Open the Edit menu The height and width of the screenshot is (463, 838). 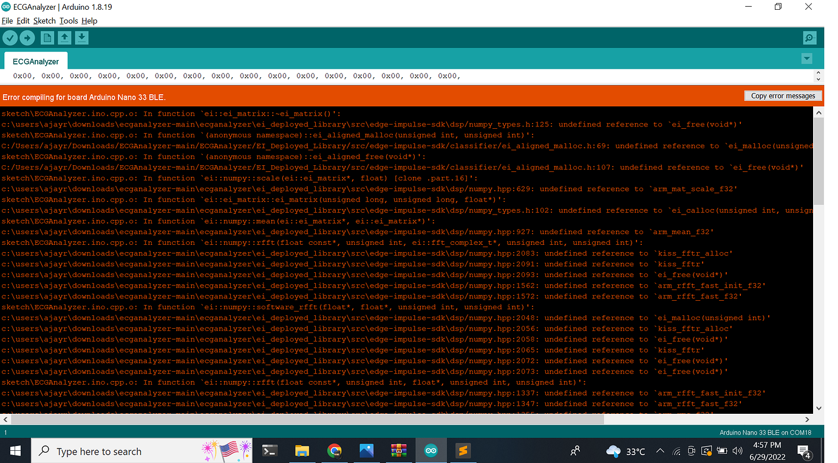tap(23, 21)
